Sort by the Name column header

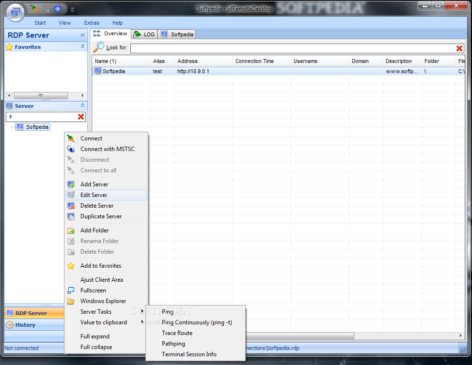(121, 61)
